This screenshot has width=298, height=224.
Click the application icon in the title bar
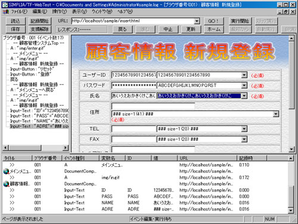[x=5, y=5]
